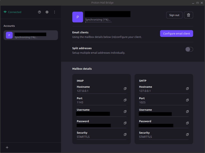
Task: Remove account using trash icon button
Action: pos(188,15)
